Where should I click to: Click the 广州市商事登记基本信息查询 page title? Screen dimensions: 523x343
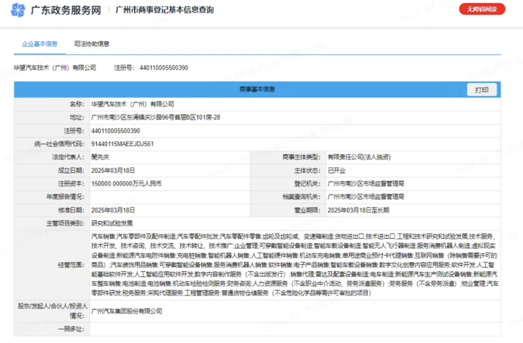click(164, 10)
